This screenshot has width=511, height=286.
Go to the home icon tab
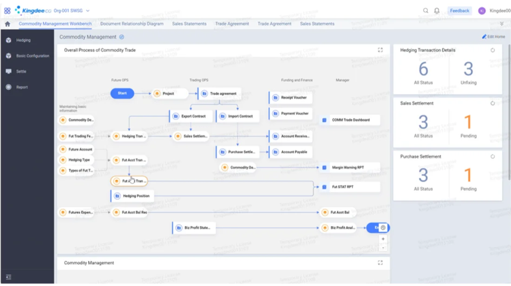(7, 24)
